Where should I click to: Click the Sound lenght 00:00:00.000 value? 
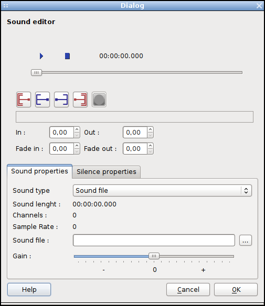pyautogui.click(x=94, y=204)
